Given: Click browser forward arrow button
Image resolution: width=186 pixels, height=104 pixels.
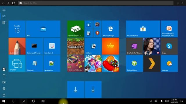Looking at the screenshot, I should click(8, 3).
